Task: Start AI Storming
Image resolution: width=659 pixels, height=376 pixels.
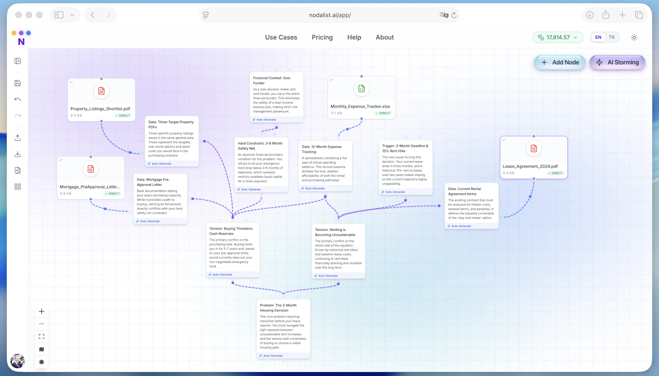Action: (x=617, y=63)
